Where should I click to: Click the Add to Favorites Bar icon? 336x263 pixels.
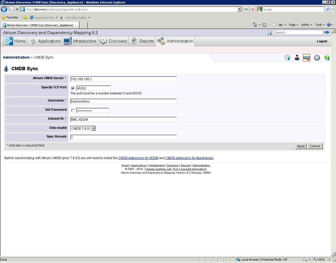(x=25, y=18)
